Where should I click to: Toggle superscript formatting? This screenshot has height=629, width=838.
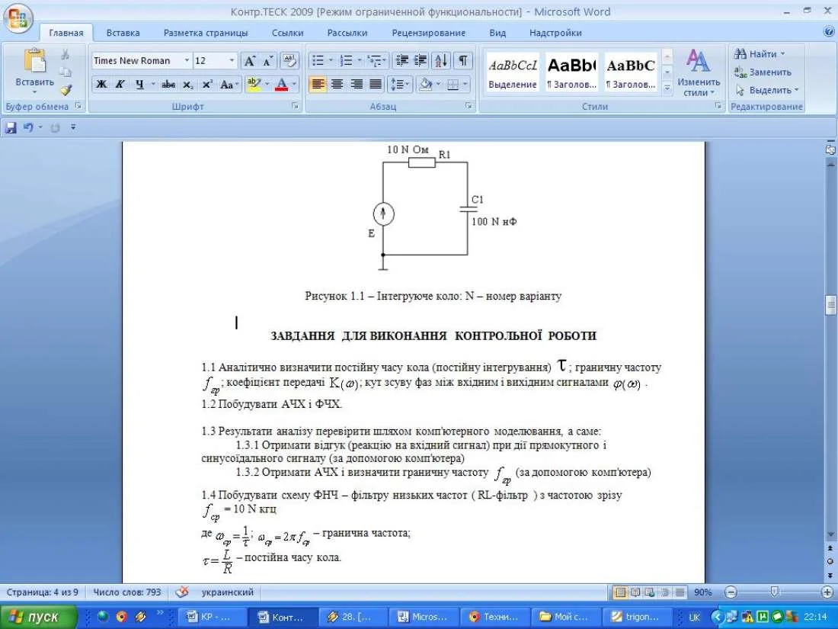[x=206, y=85]
